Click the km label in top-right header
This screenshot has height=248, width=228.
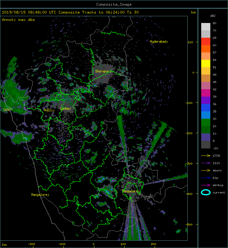[193, 12]
